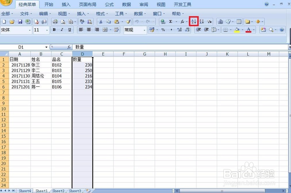
Task: Copy the selection using the copy icon
Action: [109, 22]
